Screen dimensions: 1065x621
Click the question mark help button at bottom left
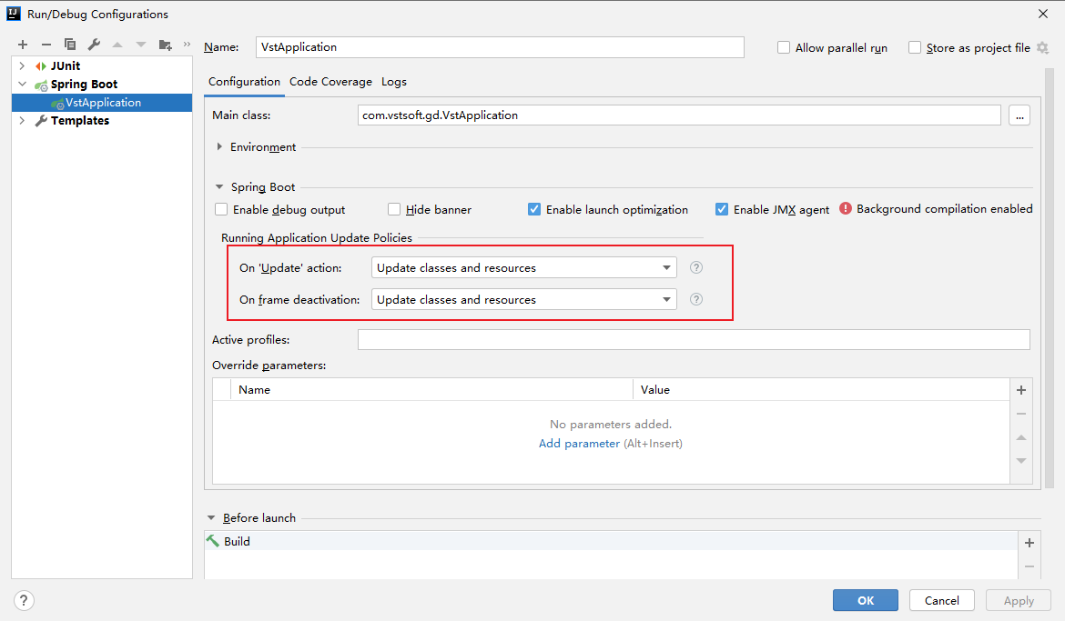25,600
